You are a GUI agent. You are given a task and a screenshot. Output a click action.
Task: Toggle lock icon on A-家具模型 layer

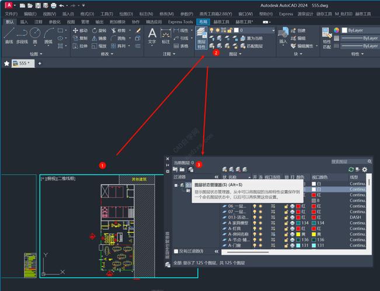[287, 222]
